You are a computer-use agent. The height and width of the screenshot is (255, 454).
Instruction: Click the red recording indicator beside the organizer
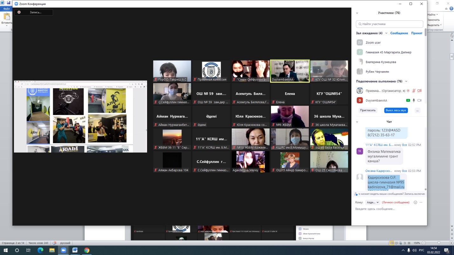tap(408, 91)
